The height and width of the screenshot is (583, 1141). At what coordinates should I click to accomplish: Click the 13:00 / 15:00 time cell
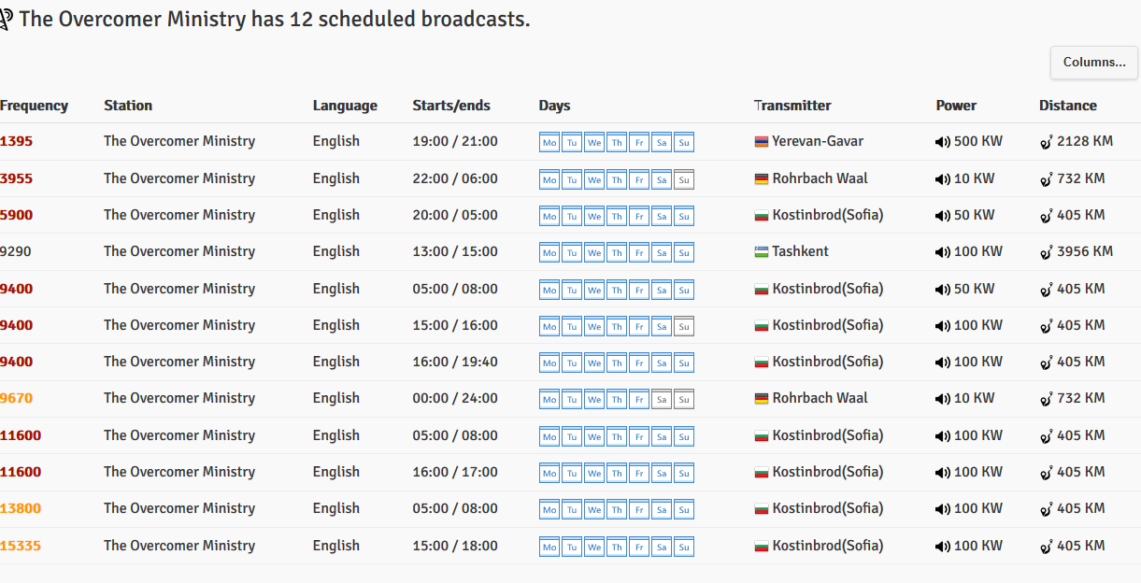[x=455, y=251]
